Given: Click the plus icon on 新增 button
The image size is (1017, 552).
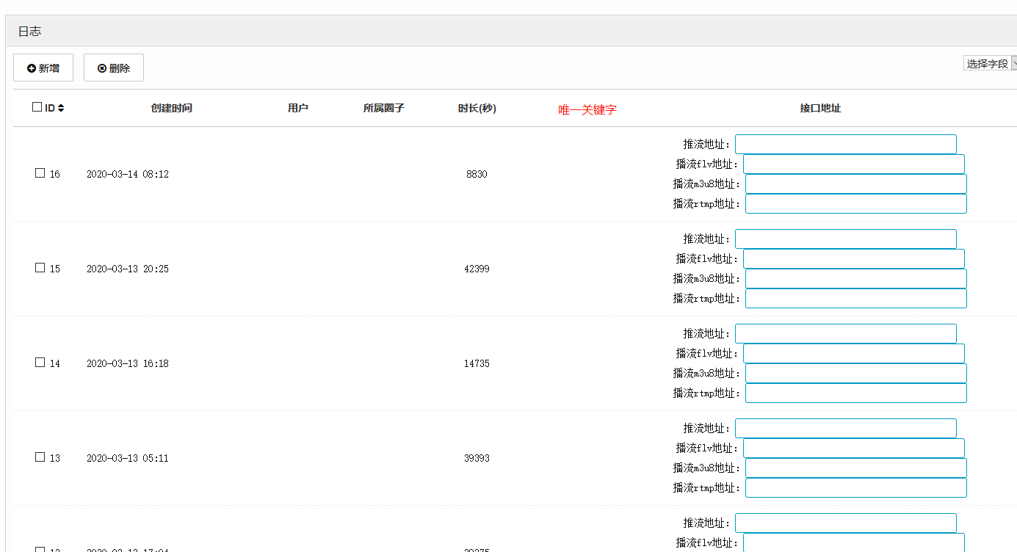Looking at the screenshot, I should coord(32,68).
